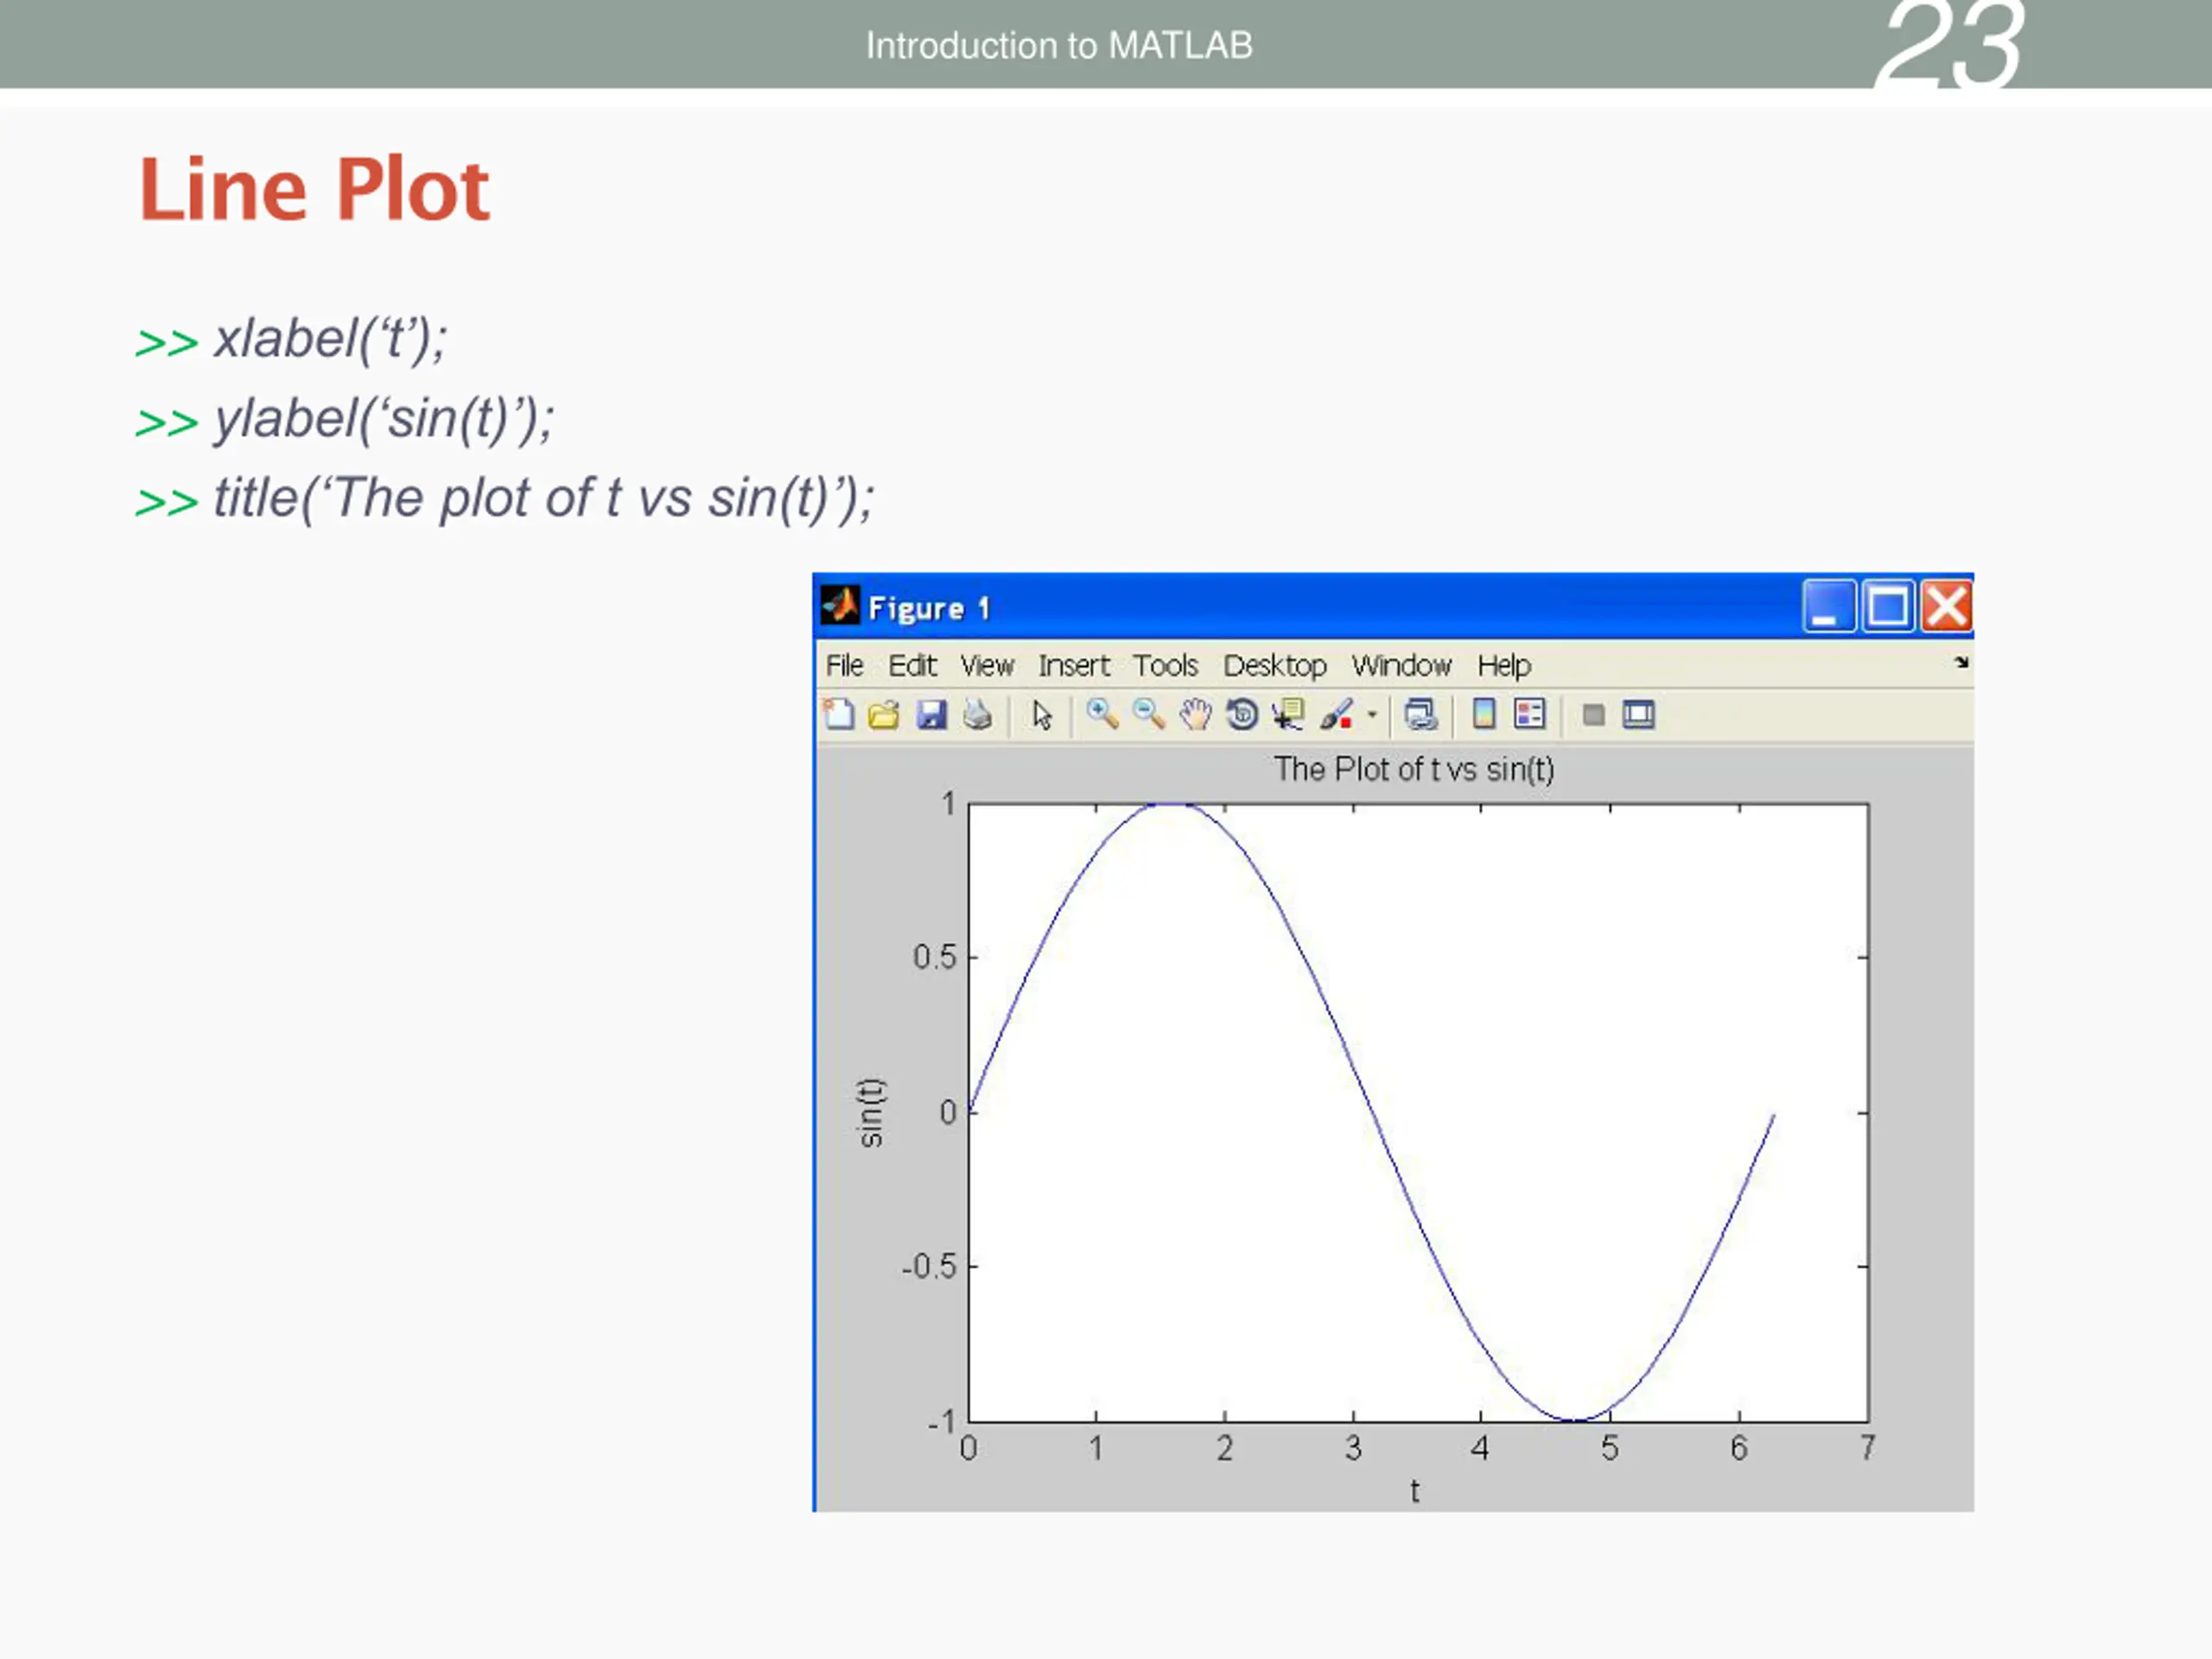Viewport: 2212px width, 1659px height.
Task: Click the Show Plot Tools icon
Action: point(1638,714)
